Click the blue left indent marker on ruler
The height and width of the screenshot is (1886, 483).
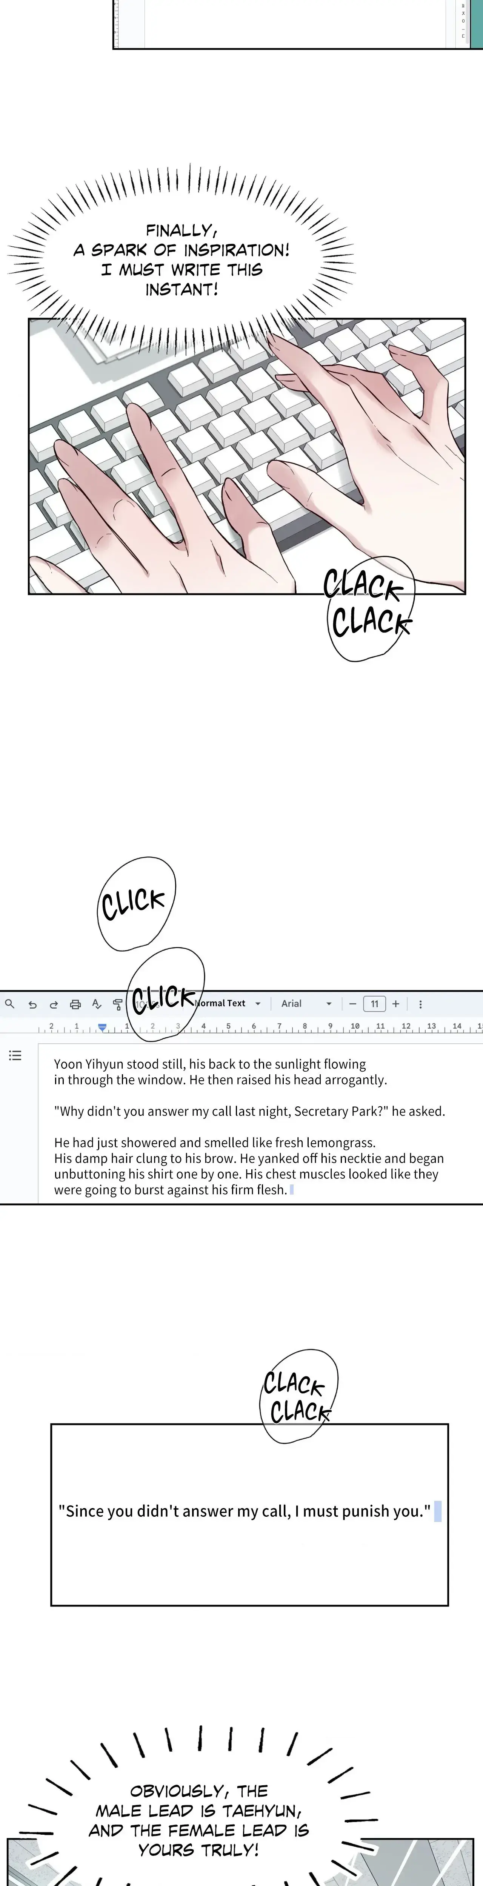pos(103,1028)
